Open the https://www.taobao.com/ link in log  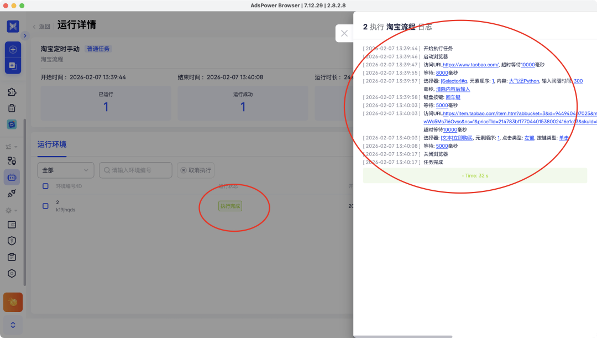470,65
